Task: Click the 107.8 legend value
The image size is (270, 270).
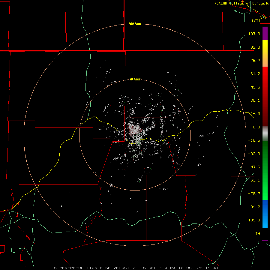Action: click(254, 34)
